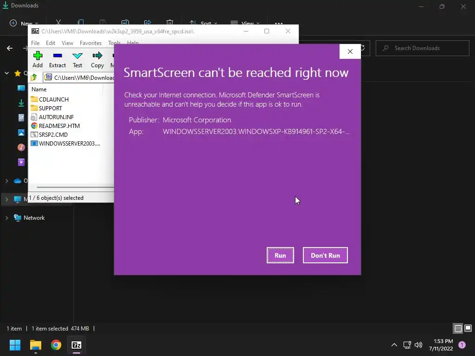Open the New dropdown in File Explorer

(24, 23)
